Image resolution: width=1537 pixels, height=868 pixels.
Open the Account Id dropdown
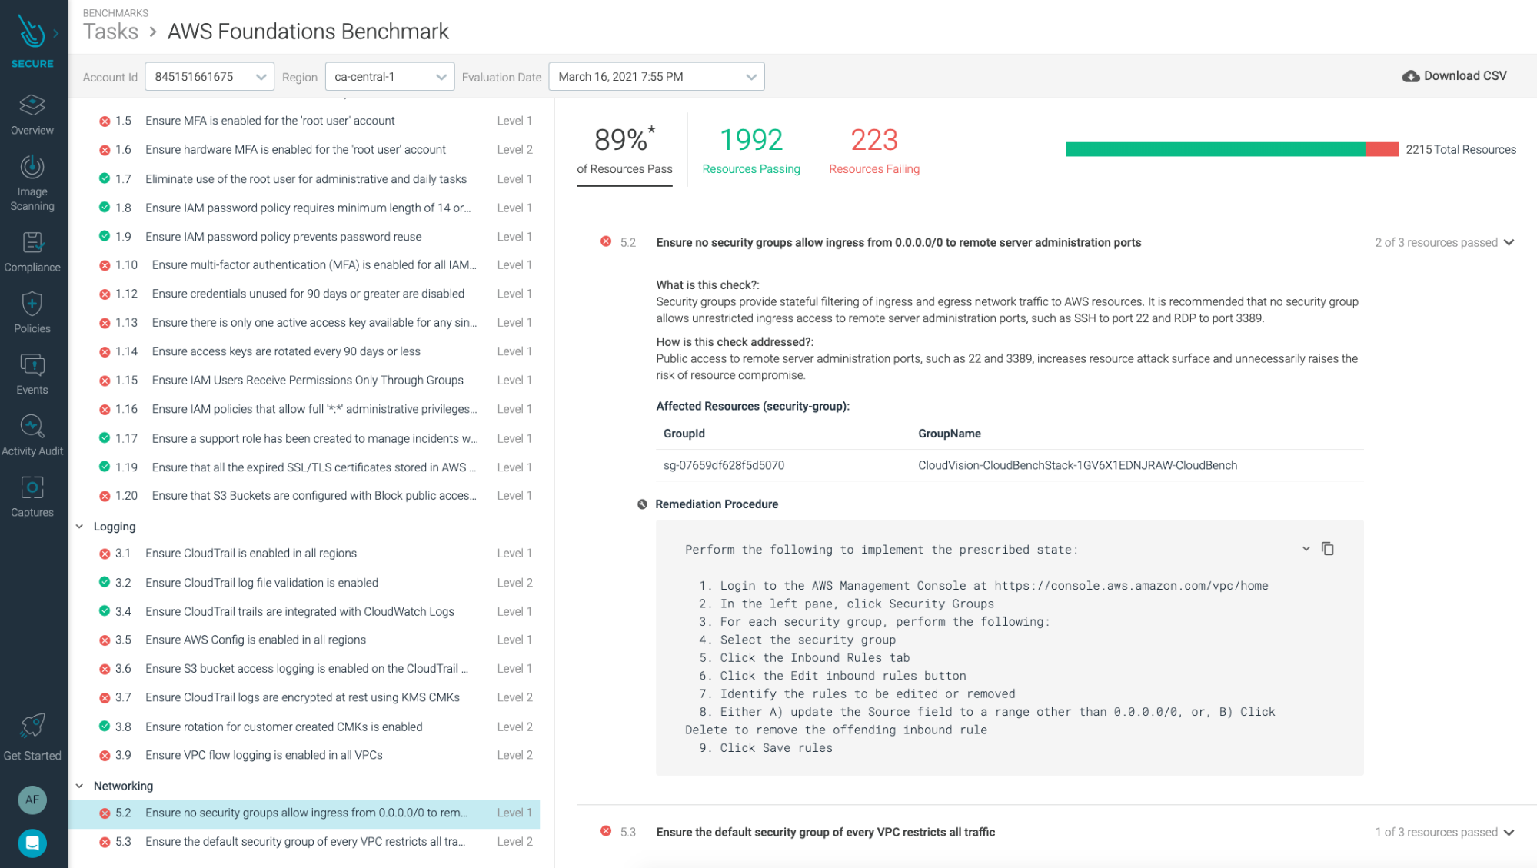tap(209, 77)
